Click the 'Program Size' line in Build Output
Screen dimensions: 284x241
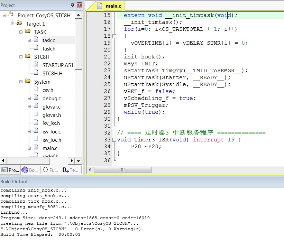coord(75,218)
